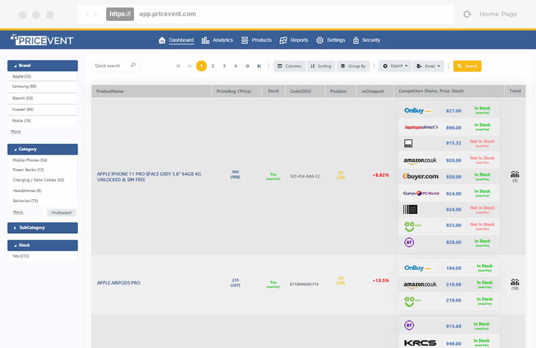Open the Security menu item
536x348 pixels.
[x=371, y=40]
